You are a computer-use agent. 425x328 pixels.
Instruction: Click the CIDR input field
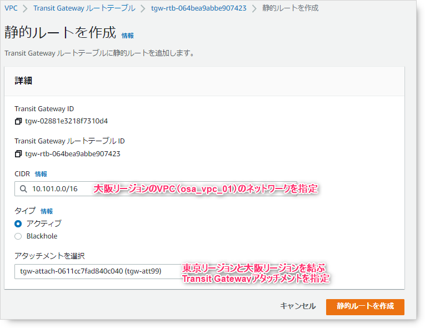(156, 189)
